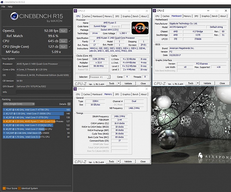Toggle the CPU (Single Core) test checkmark
Viewport: 231px width, 192px height.
click(70, 47)
